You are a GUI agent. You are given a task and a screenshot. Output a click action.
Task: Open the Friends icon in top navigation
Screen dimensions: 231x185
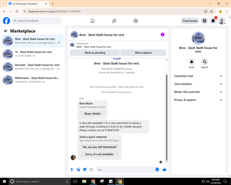(x=114, y=21)
